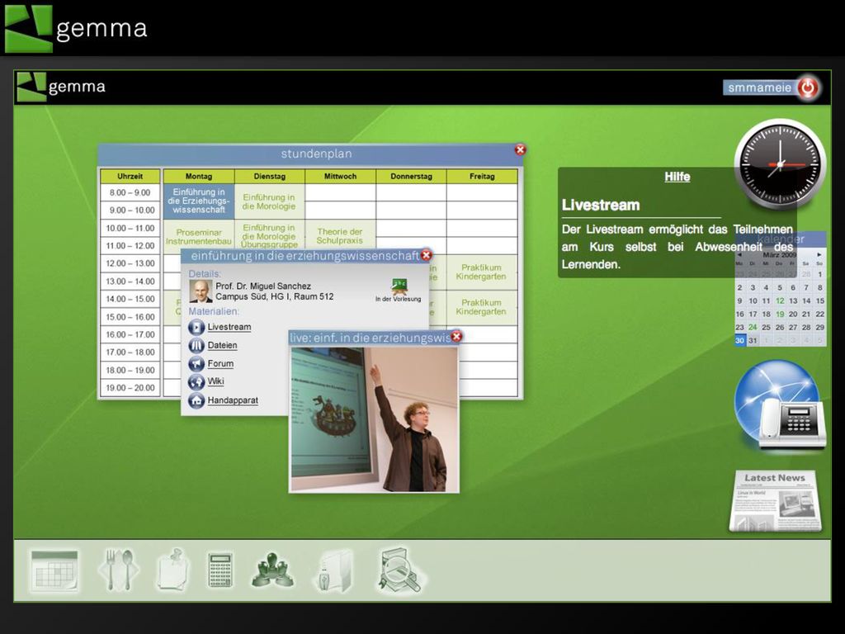Open the fork and spoon cafeteria icon
This screenshot has height=634, width=845.
pyautogui.click(x=119, y=570)
